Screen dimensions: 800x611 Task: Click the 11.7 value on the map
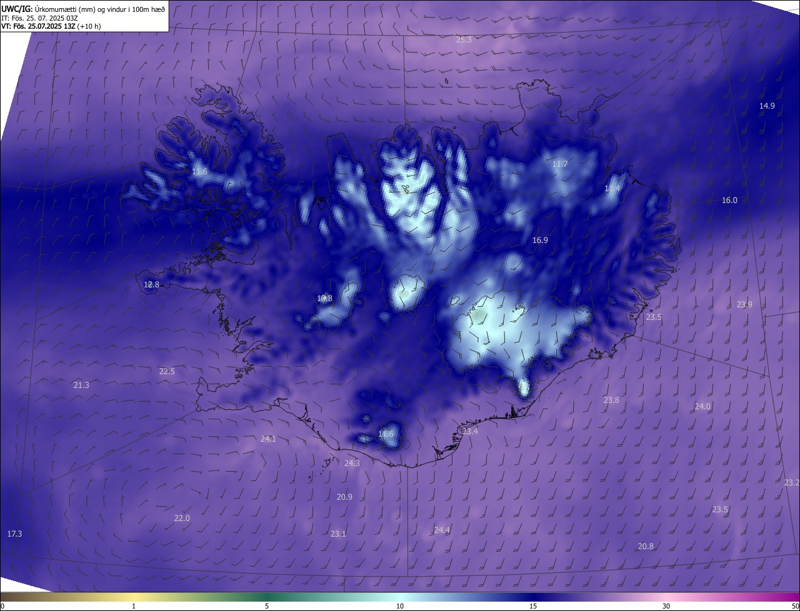pyautogui.click(x=560, y=164)
